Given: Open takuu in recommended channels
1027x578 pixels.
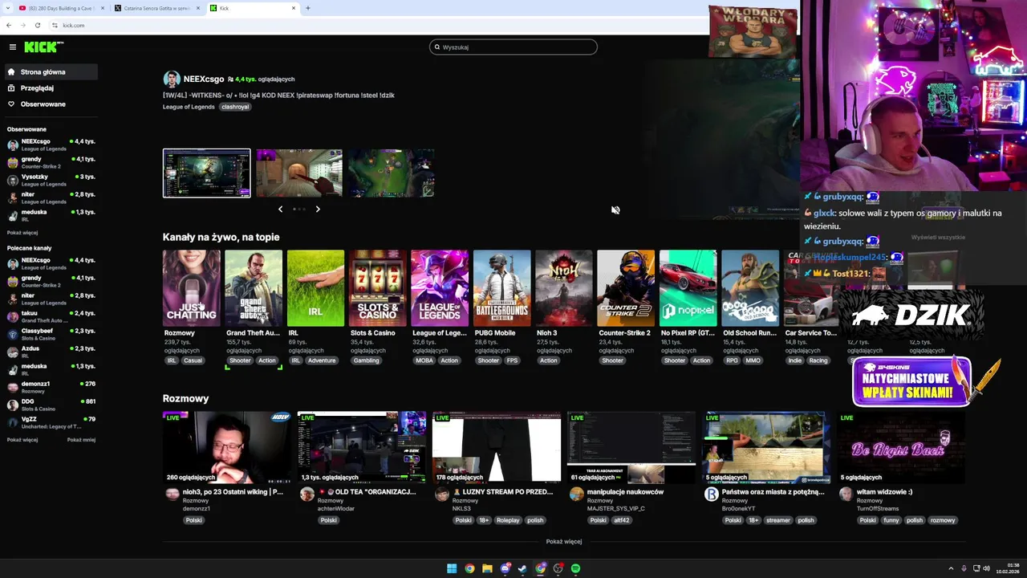Looking at the screenshot, I should (51, 316).
